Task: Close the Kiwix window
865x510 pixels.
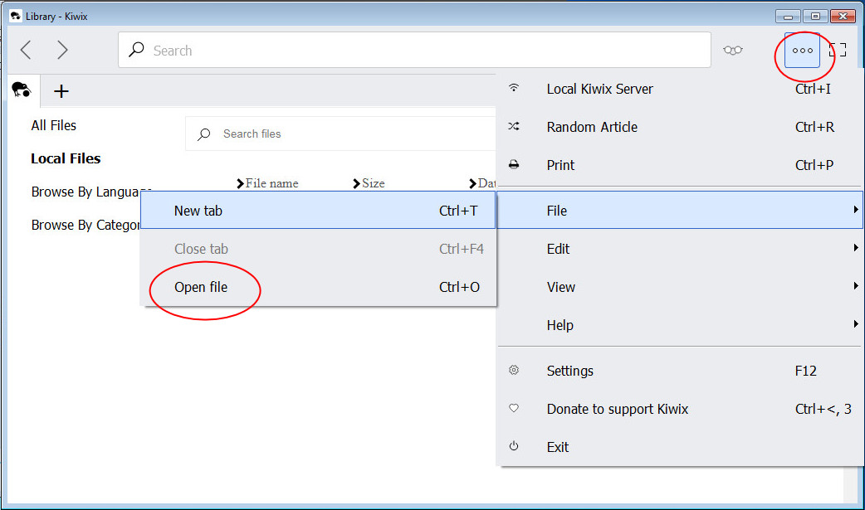Action: pyautogui.click(x=843, y=16)
